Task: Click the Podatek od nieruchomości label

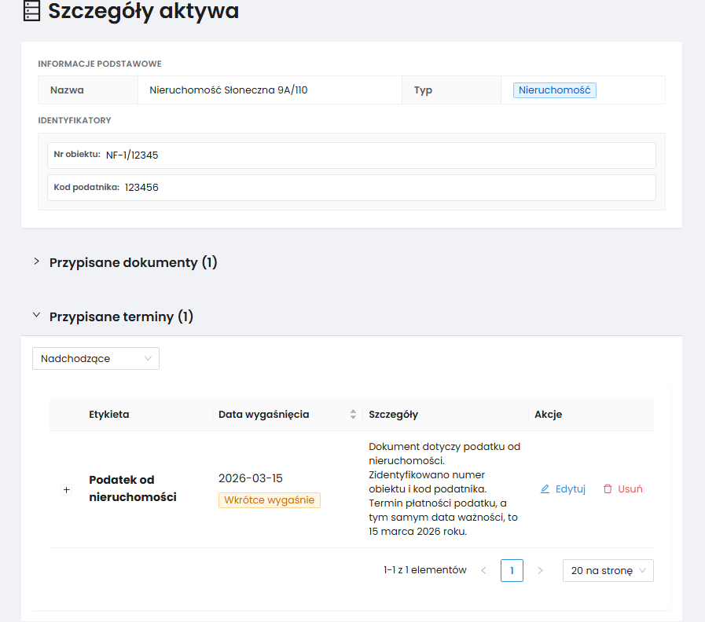Action: (x=133, y=488)
